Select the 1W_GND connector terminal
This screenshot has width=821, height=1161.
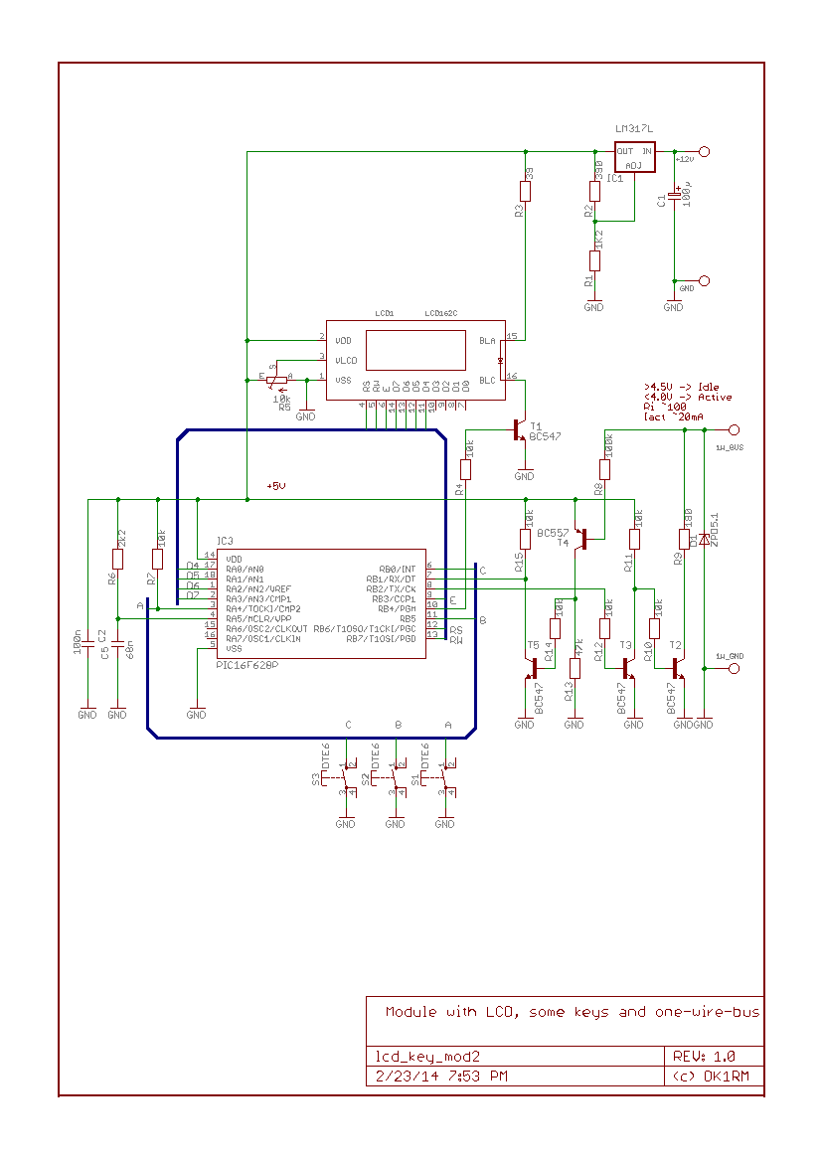735,669
